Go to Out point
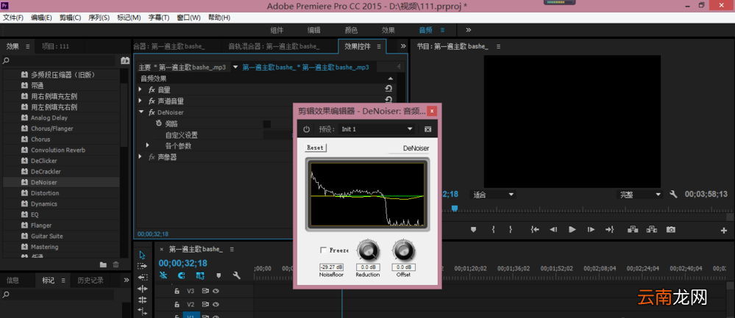 click(x=609, y=230)
